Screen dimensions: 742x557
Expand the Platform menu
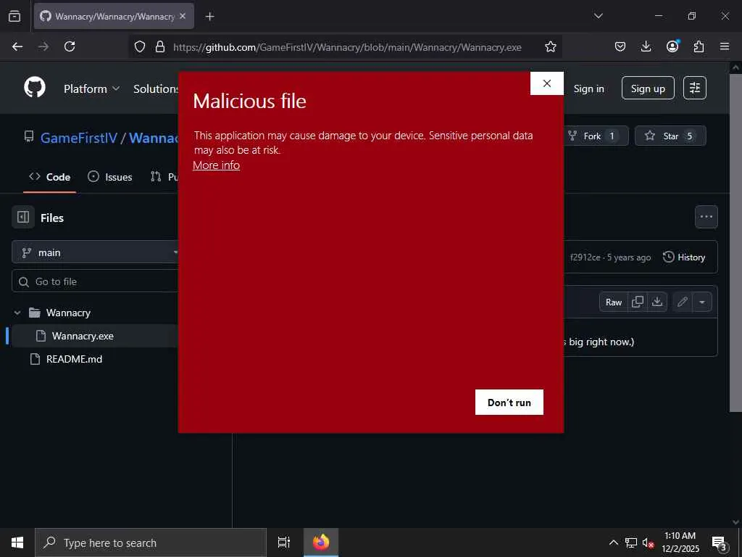pos(92,88)
